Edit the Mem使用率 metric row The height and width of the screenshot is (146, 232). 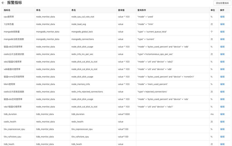222,84
